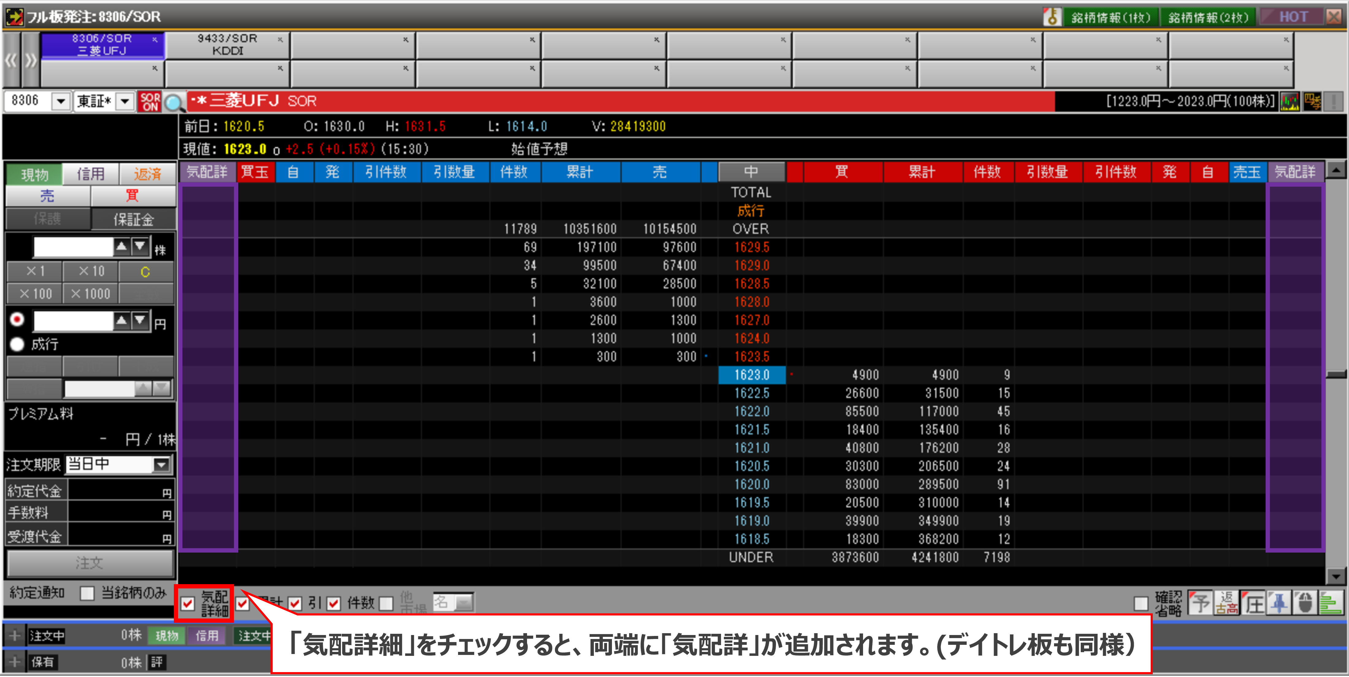Click the 買 buy button
This screenshot has height=677, width=1349.
[x=133, y=196]
